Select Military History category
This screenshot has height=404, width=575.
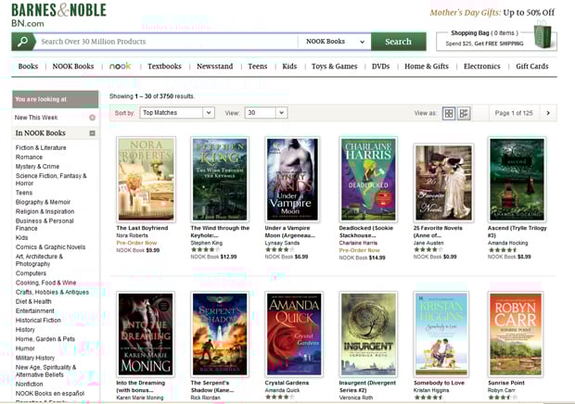pos(35,358)
